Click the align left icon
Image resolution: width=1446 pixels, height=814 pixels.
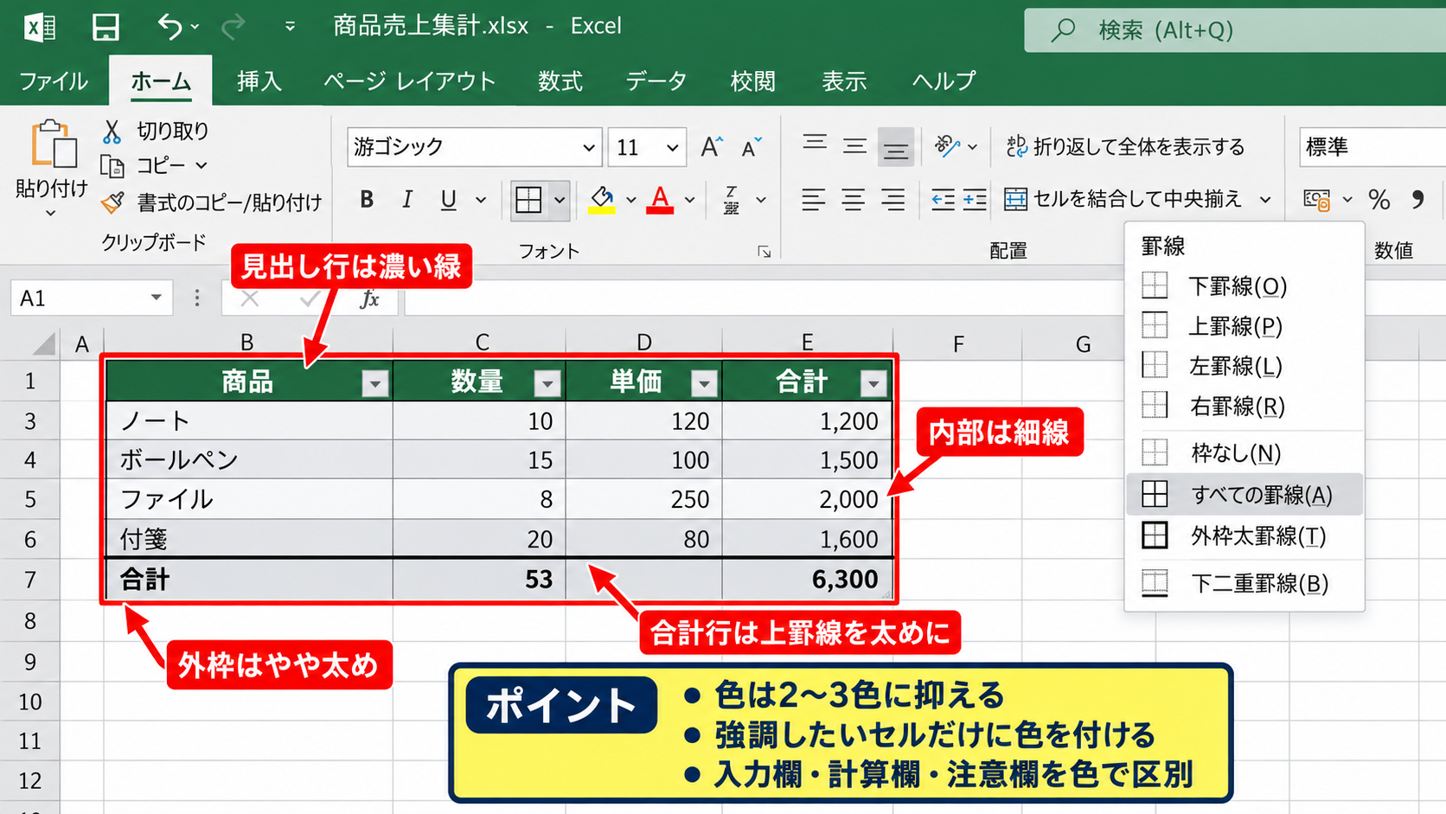point(813,200)
